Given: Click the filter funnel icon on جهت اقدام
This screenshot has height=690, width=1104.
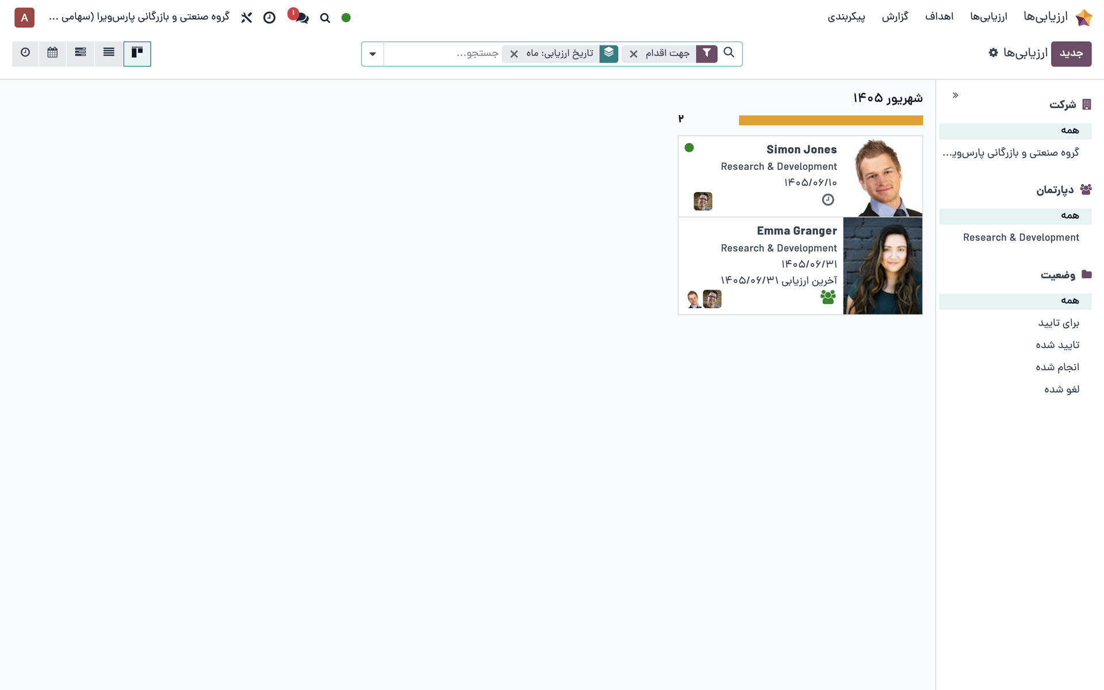Looking at the screenshot, I should 707,53.
